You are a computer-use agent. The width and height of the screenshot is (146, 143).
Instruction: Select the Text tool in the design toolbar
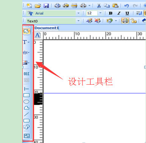(25, 42)
